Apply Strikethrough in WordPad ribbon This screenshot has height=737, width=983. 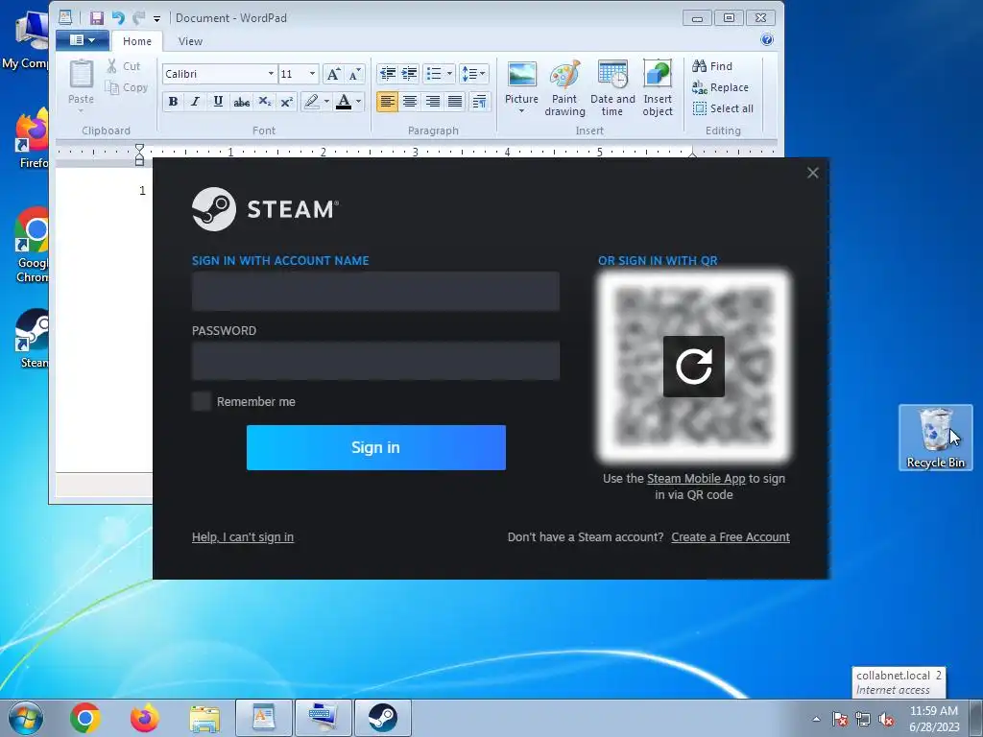point(241,102)
